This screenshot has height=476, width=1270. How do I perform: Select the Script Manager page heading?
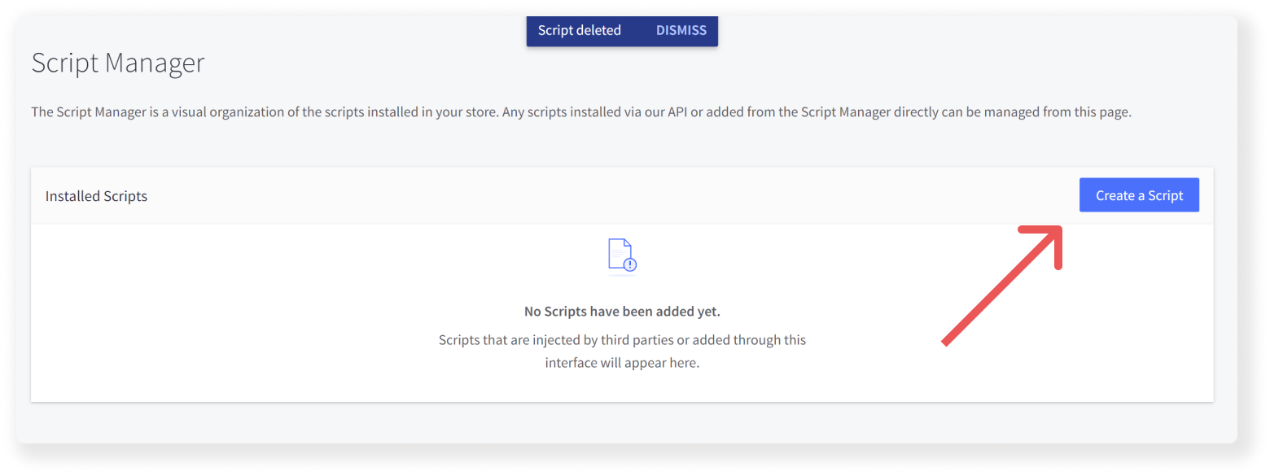coord(118,63)
